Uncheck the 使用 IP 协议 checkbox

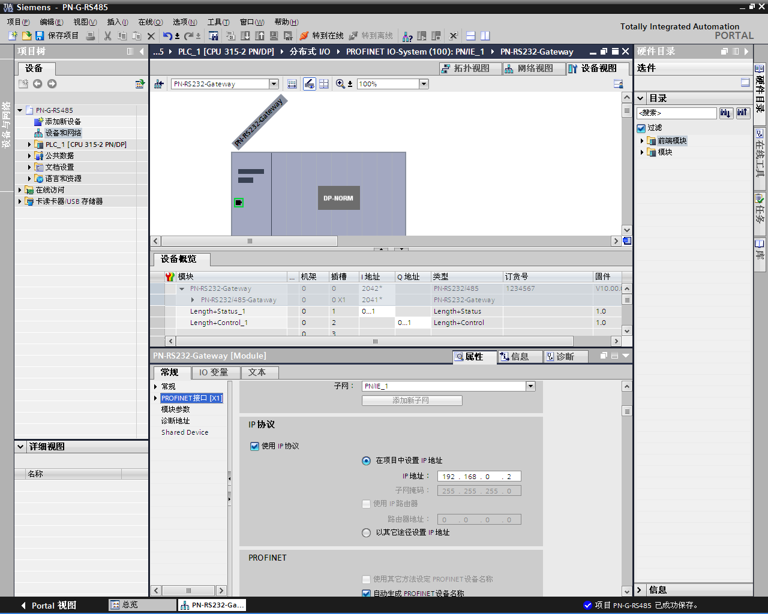coord(254,446)
